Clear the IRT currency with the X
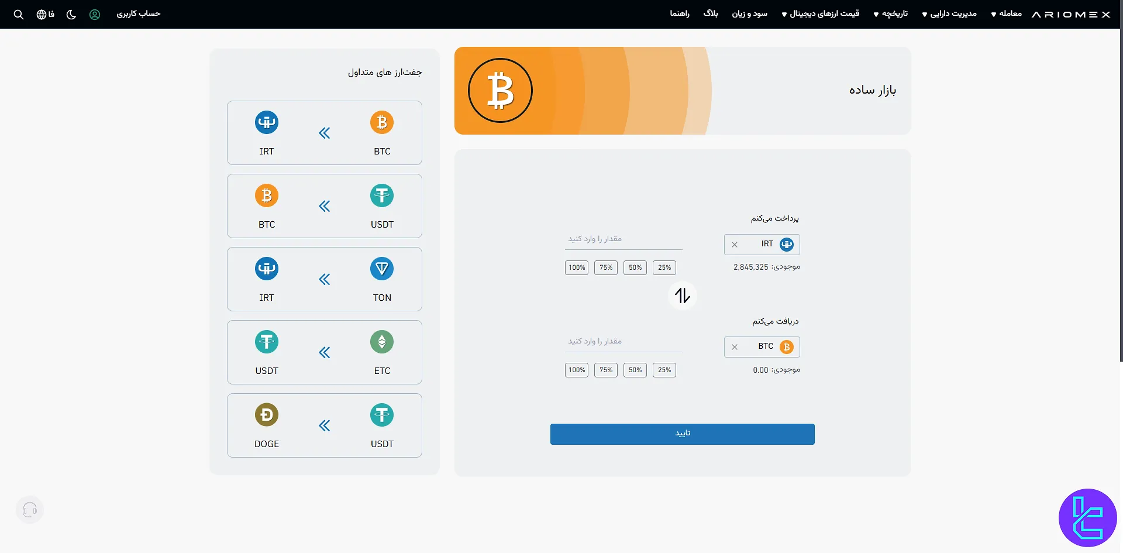Viewport: 1123px width, 553px height. (735, 244)
